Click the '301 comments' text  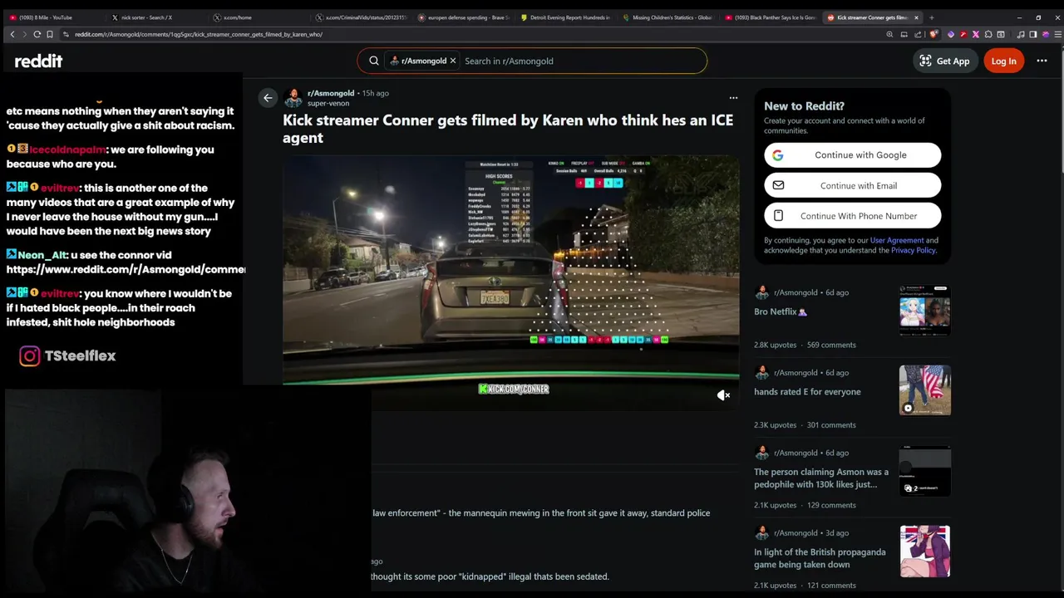coord(831,425)
